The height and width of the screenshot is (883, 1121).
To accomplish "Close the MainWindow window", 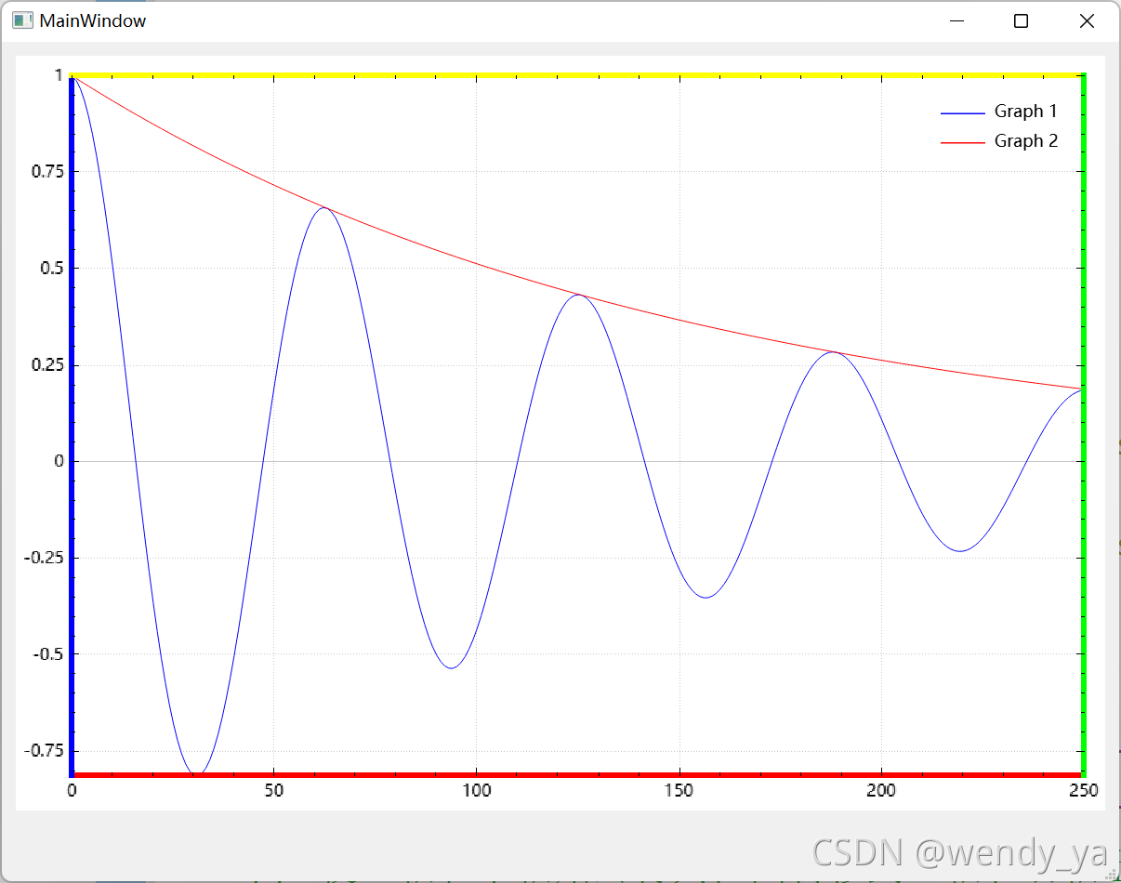I will [x=1086, y=20].
